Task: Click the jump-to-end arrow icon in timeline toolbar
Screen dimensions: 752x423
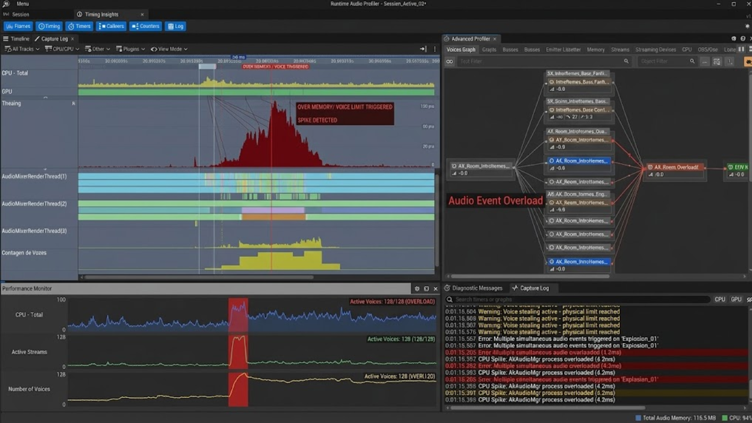Action: 423,49
